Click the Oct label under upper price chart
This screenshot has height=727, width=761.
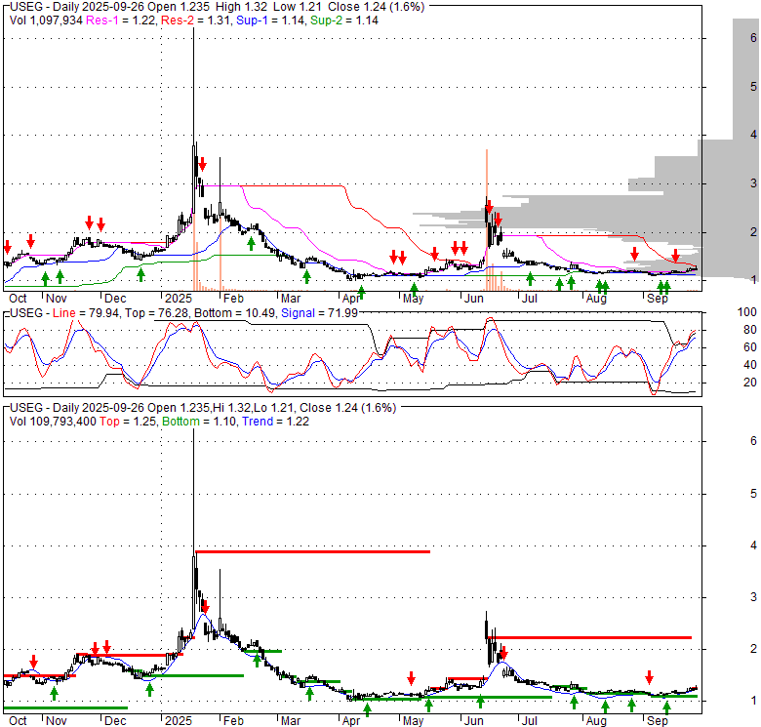click(18, 299)
